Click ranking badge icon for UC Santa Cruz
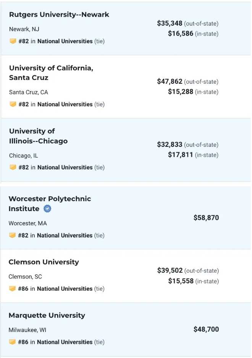Screen dimensions: 252x358 [13, 104]
